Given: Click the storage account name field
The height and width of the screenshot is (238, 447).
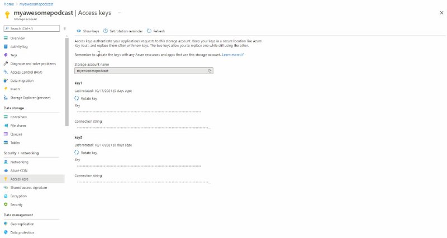Looking at the screenshot, I should (144, 71).
